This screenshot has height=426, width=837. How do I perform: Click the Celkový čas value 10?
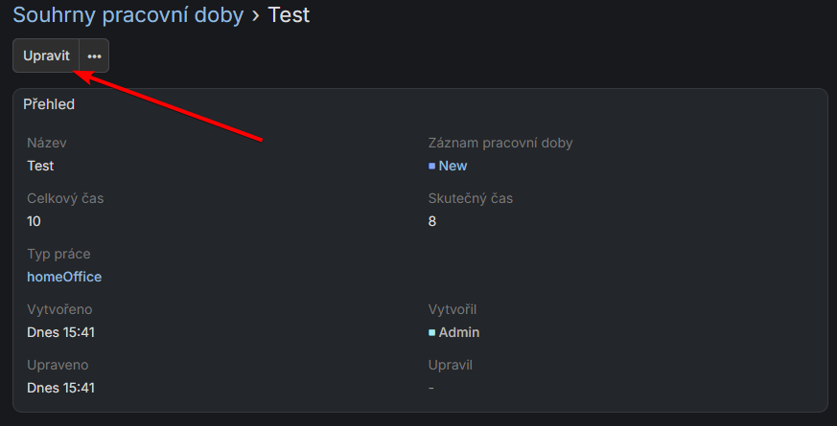(x=34, y=221)
